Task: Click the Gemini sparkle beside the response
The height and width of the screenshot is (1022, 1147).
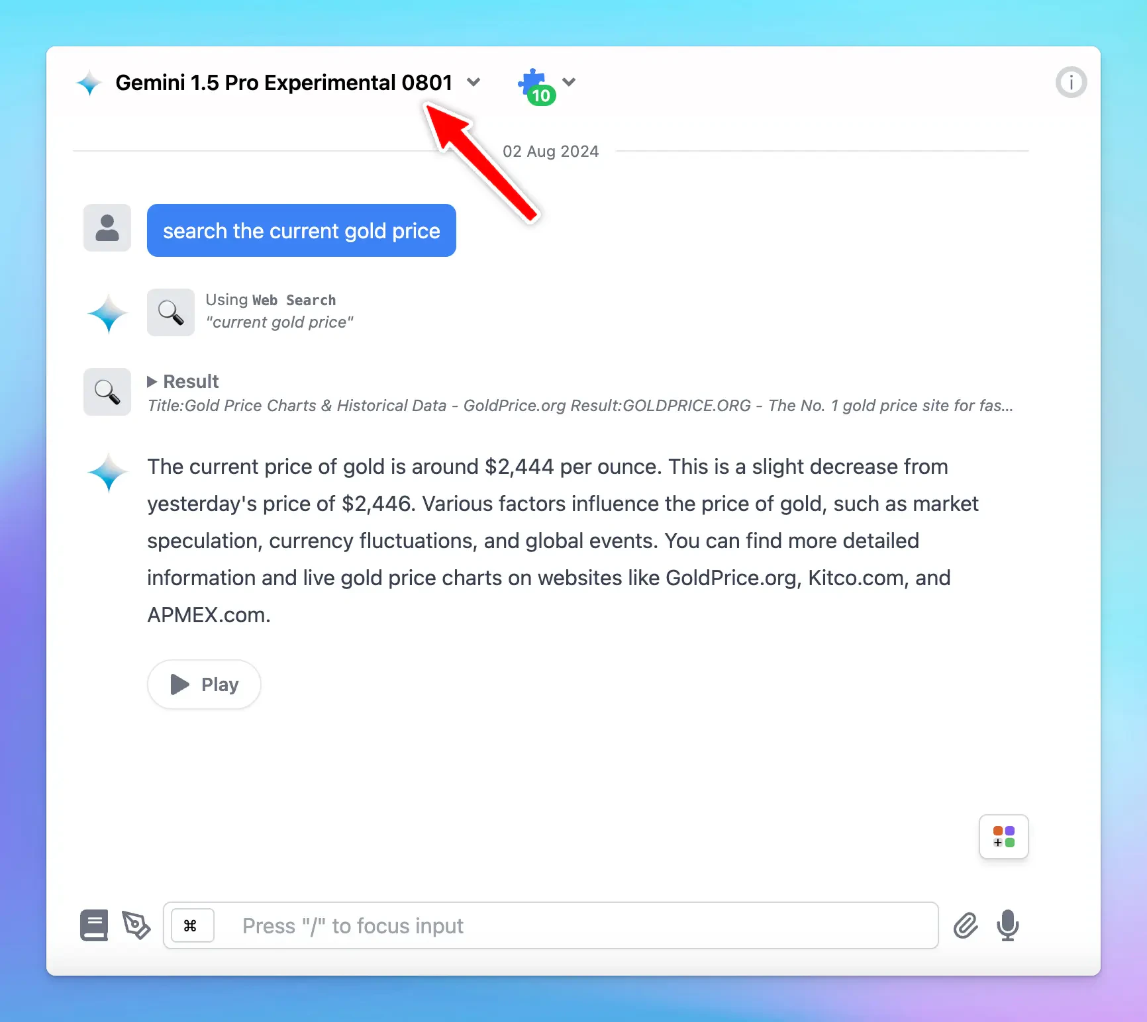Action: click(x=107, y=473)
